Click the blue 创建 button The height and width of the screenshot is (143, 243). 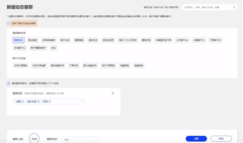click(196, 139)
